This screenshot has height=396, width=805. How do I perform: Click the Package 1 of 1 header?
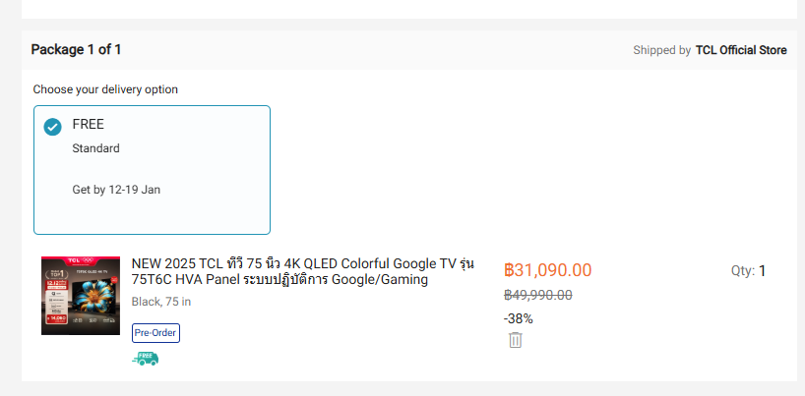pos(76,49)
